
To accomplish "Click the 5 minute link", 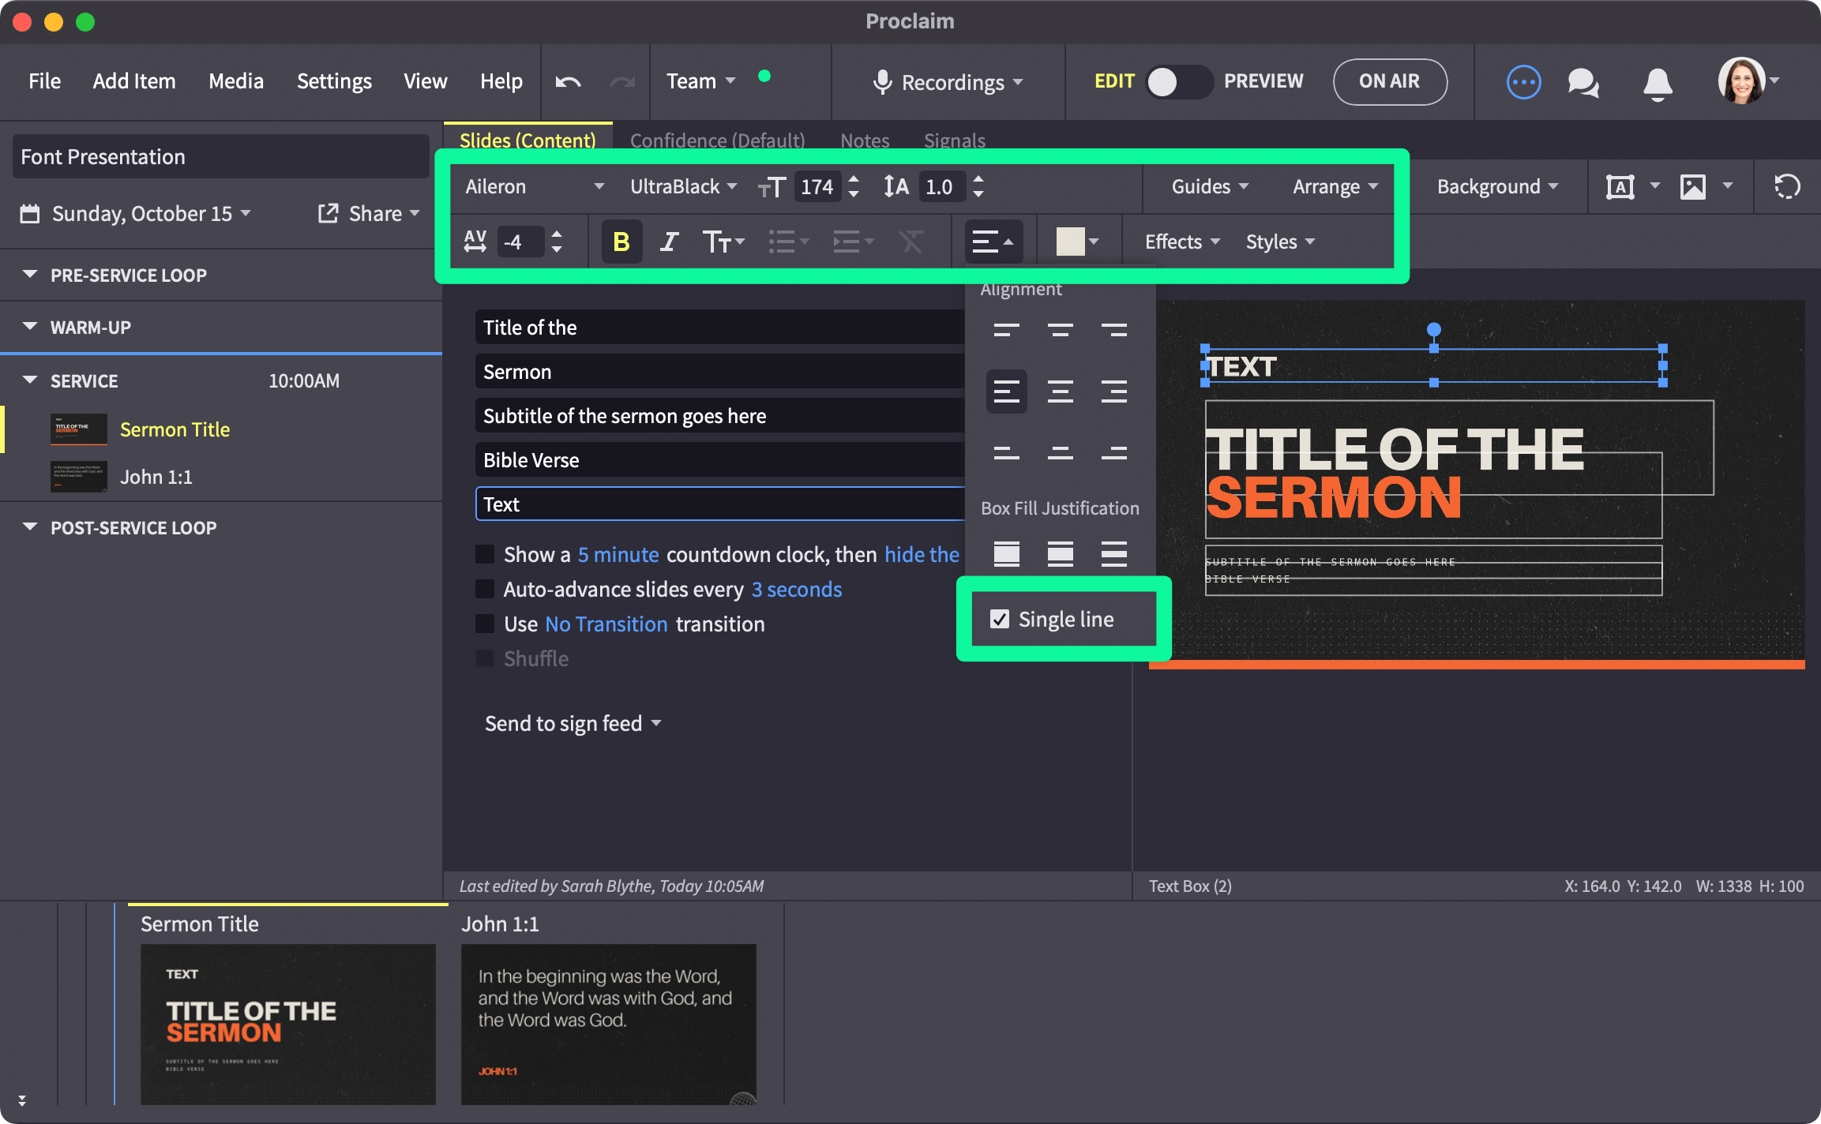I will tap(618, 554).
